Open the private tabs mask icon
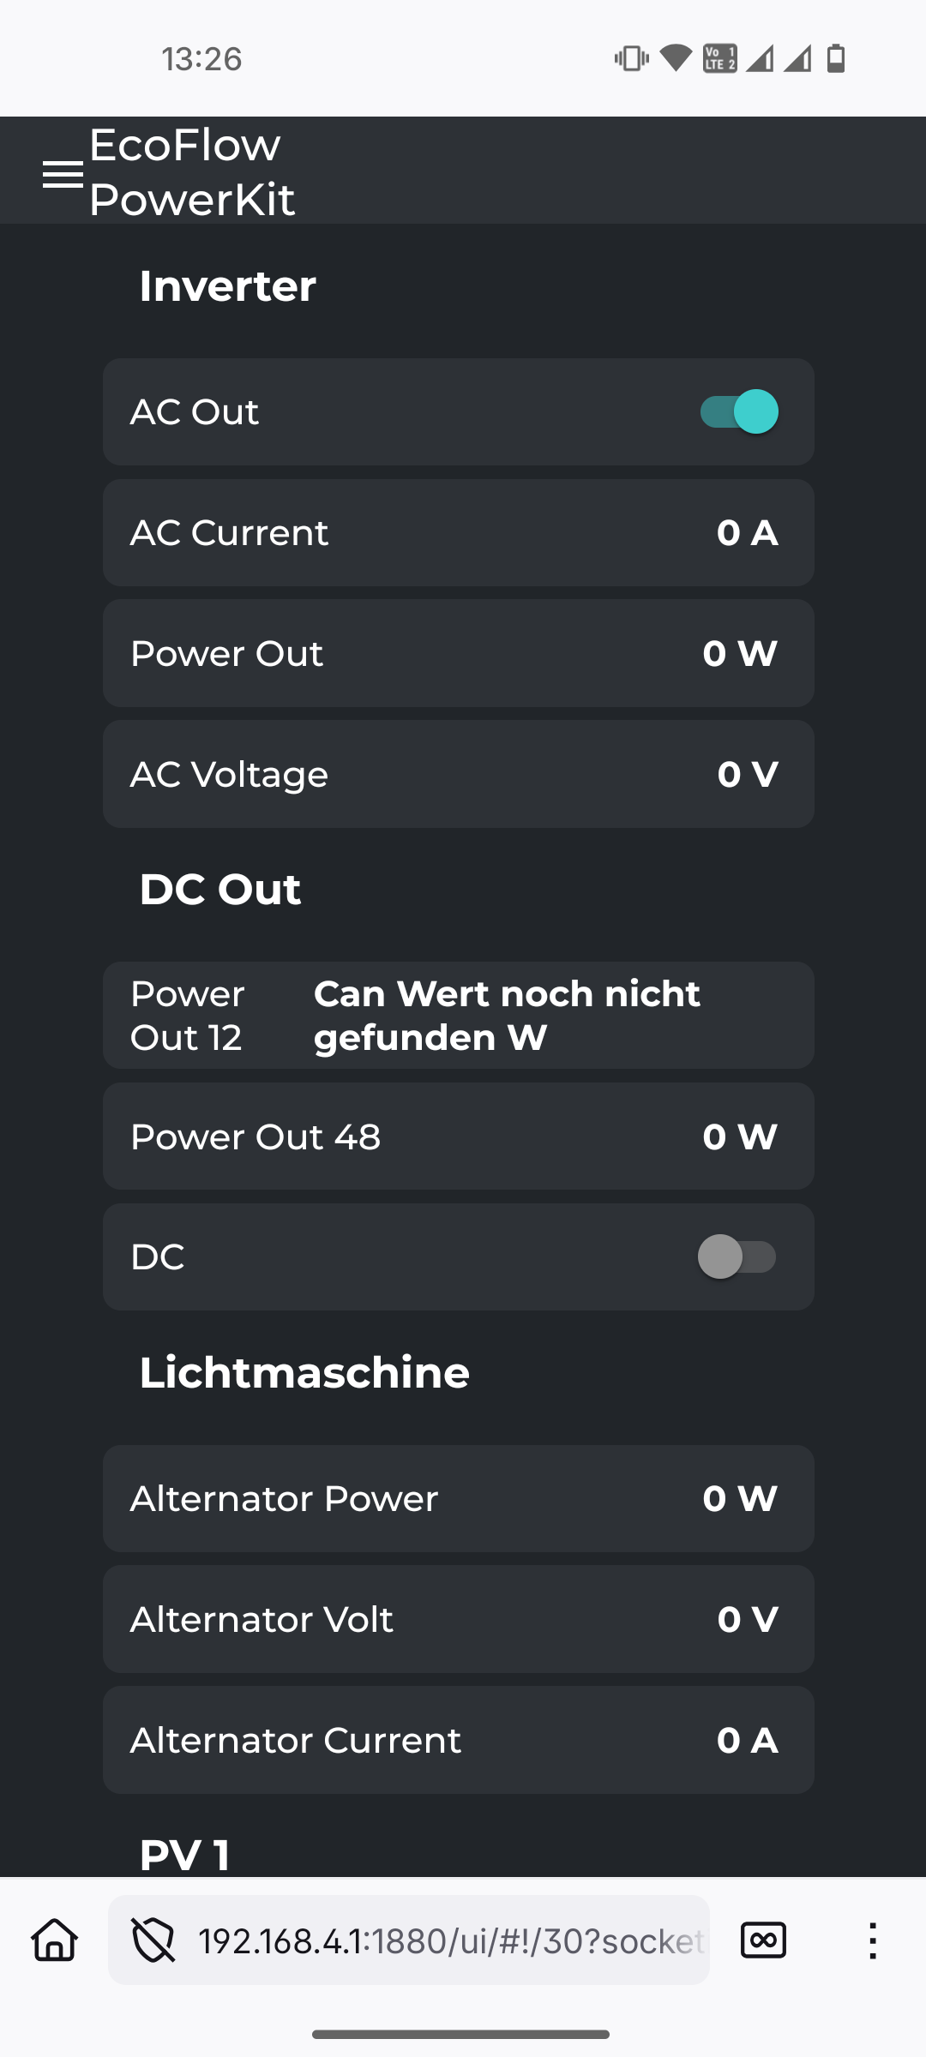This screenshot has width=926, height=2057. pos(762,1940)
